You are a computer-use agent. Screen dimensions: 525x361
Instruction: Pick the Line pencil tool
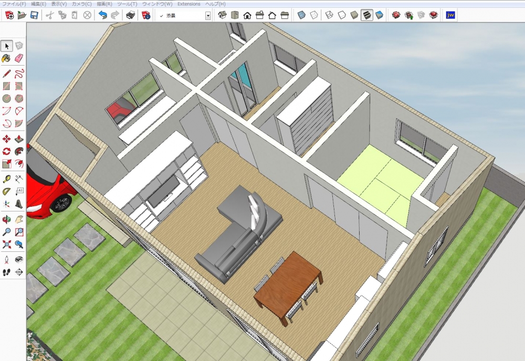(x=7, y=73)
